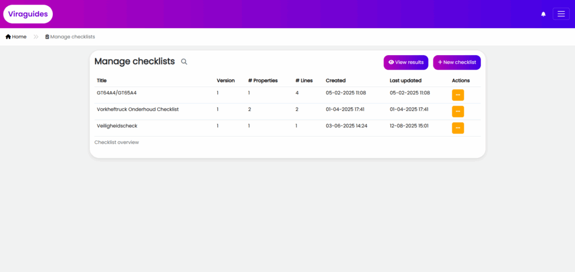
Task: Click the Title column header
Action: (x=102, y=80)
